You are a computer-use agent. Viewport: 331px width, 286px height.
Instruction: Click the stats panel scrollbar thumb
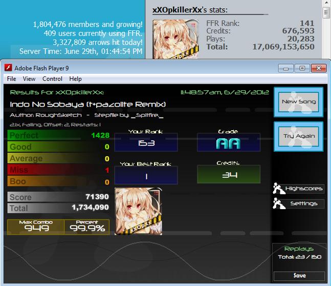click(x=326, y=13)
